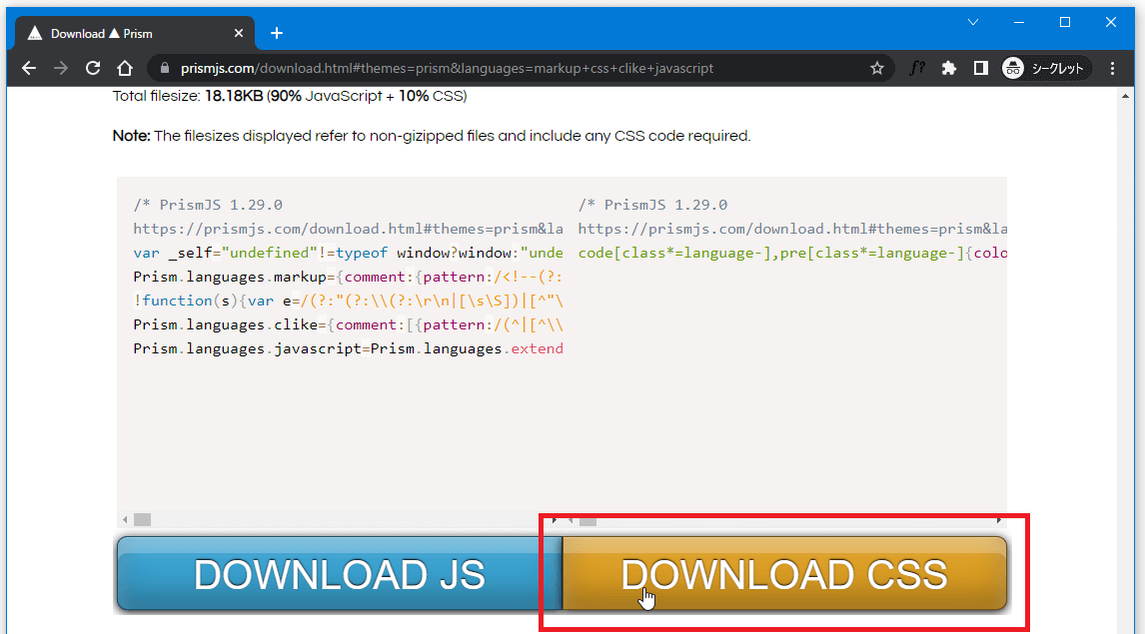Open a new browser tab
1145x634 pixels.
tap(277, 33)
